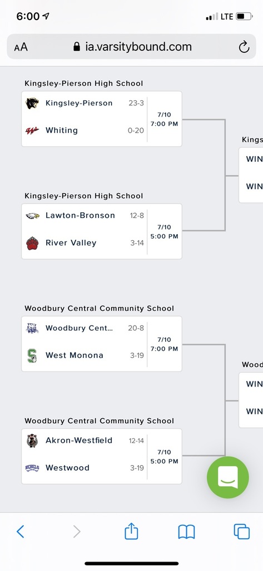Open the Kingsley-Pierson team link
263x571 pixels.
coord(79,103)
